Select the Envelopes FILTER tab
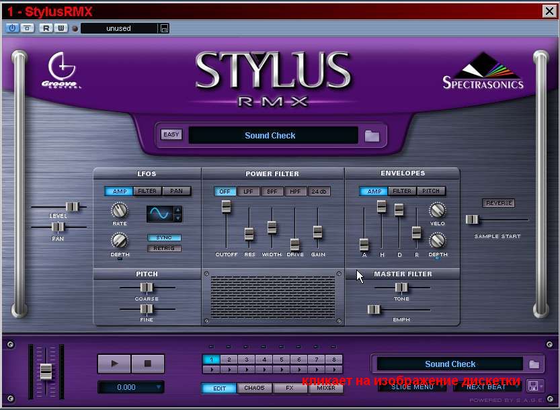This screenshot has width=560, height=410. tap(402, 191)
